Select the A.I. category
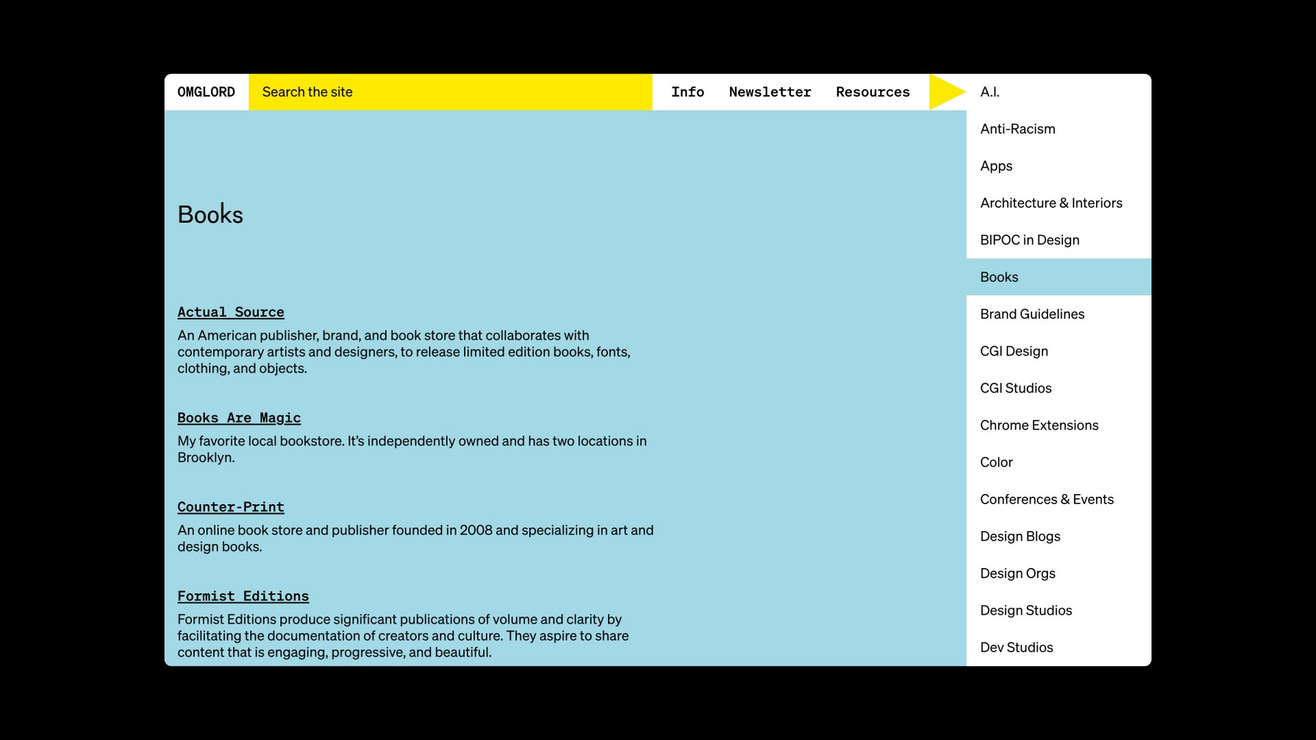Viewport: 1316px width, 740px height. (1059, 92)
